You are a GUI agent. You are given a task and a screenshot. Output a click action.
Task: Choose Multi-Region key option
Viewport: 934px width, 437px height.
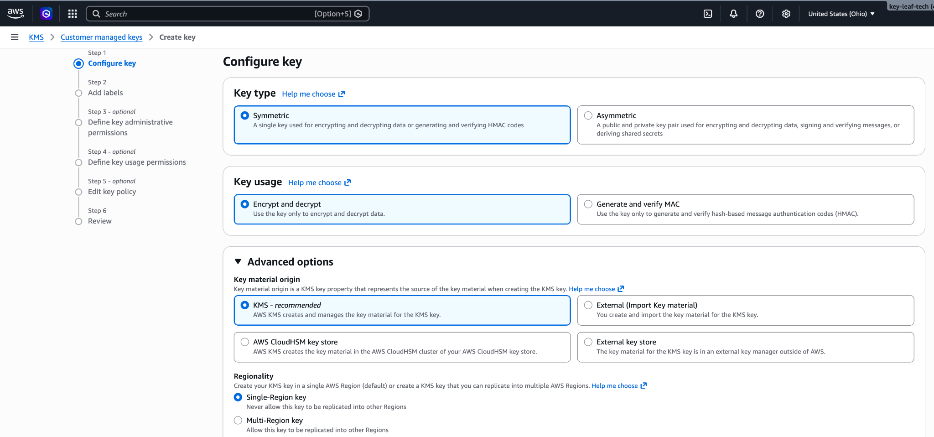[x=238, y=421]
